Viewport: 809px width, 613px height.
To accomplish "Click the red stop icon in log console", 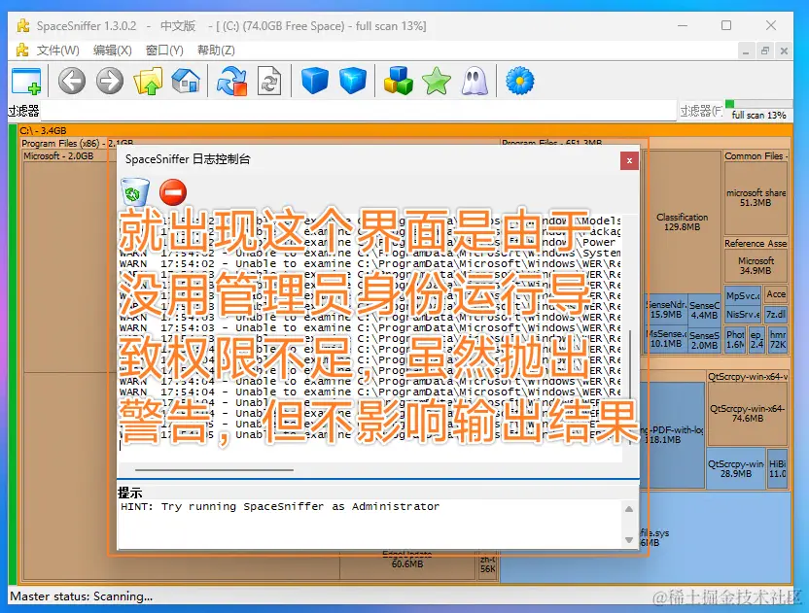I will (x=173, y=192).
